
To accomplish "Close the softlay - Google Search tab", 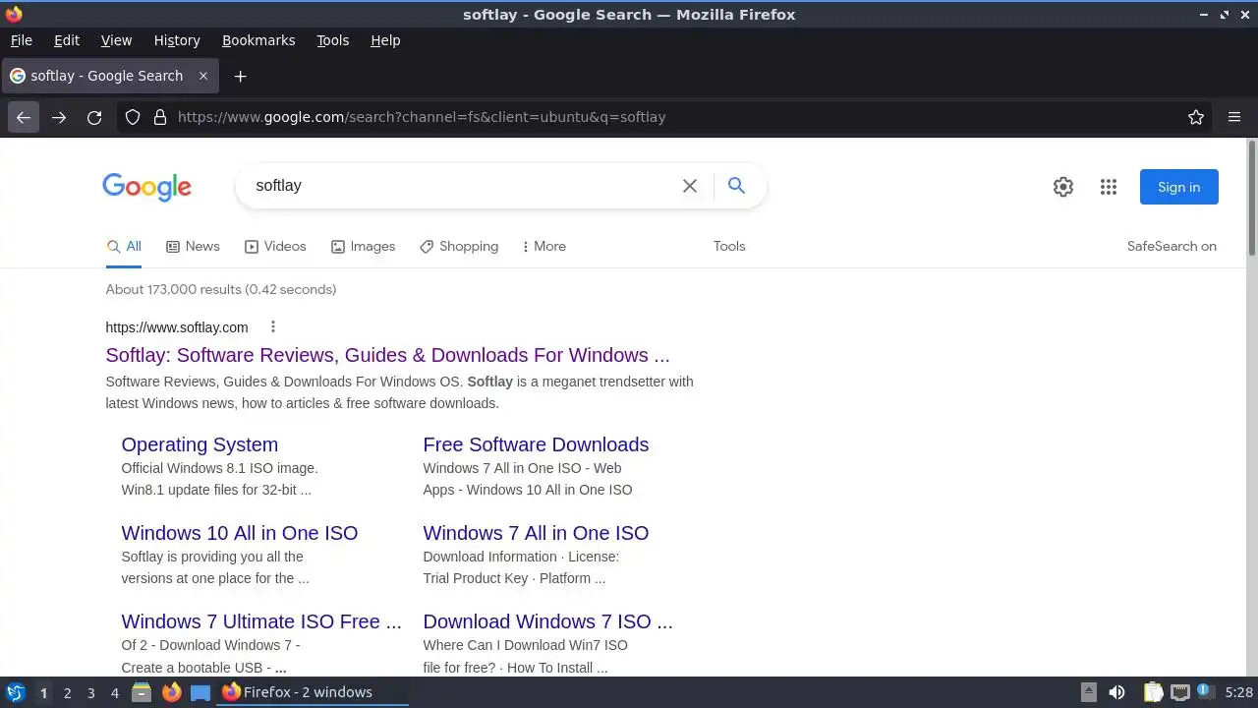I will [203, 76].
